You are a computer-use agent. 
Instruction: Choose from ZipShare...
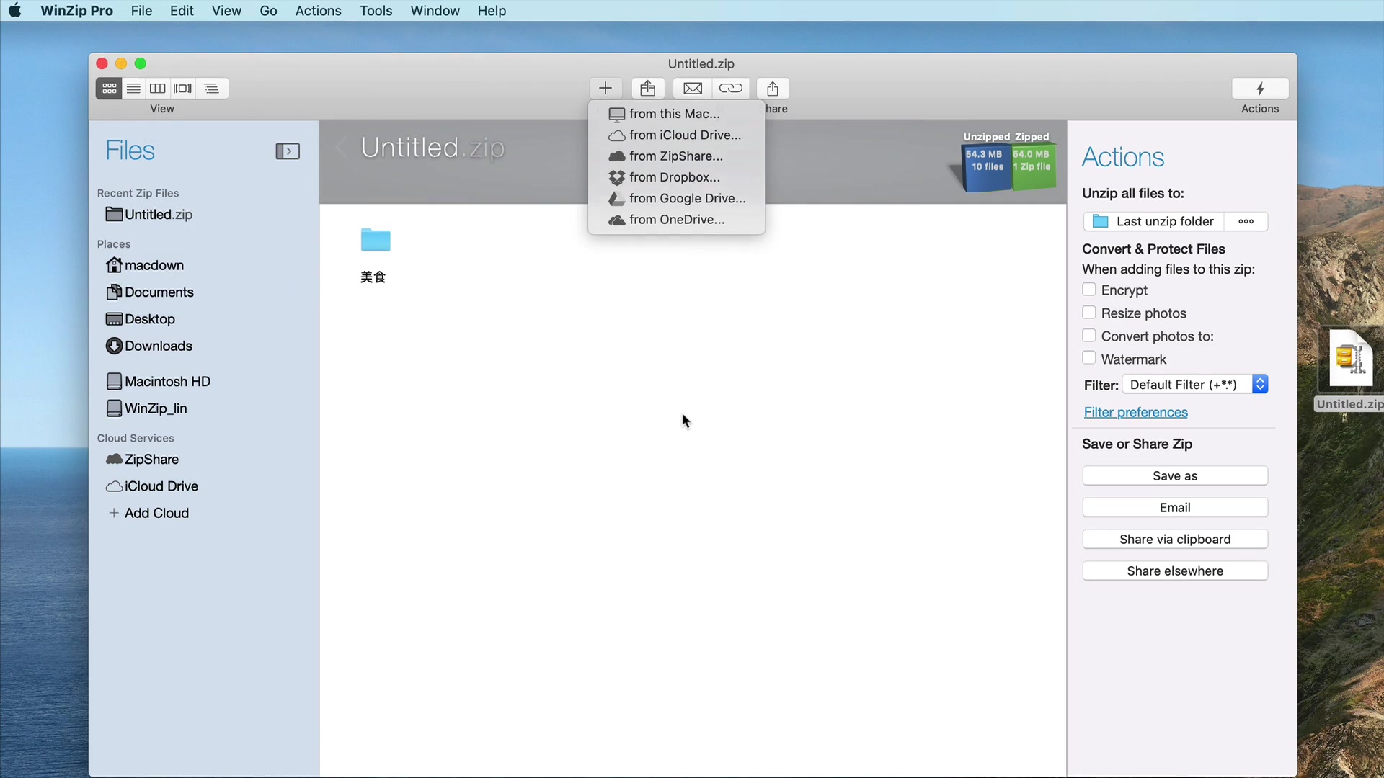point(676,156)
